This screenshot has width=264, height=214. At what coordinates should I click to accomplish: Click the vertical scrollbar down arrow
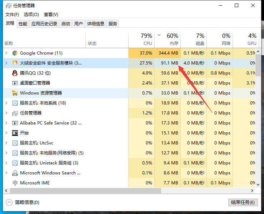click(x=258, y=185)
